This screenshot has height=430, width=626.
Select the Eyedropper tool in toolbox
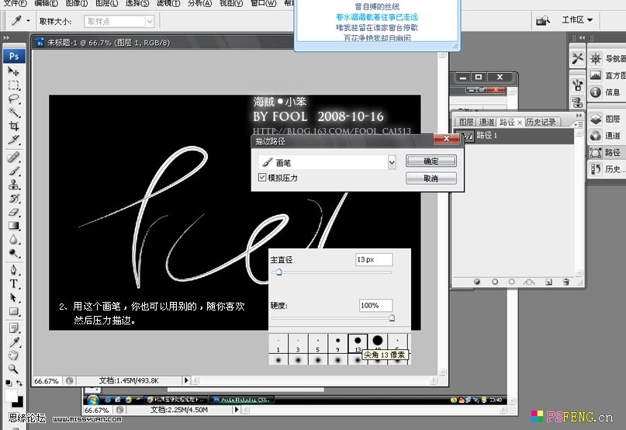click(13, 342)
